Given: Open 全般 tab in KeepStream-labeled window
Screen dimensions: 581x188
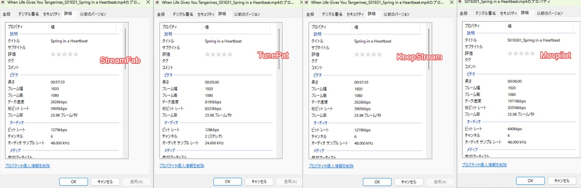Looking at the screenshot, I should pyautogui.click(x=310, y=14).
